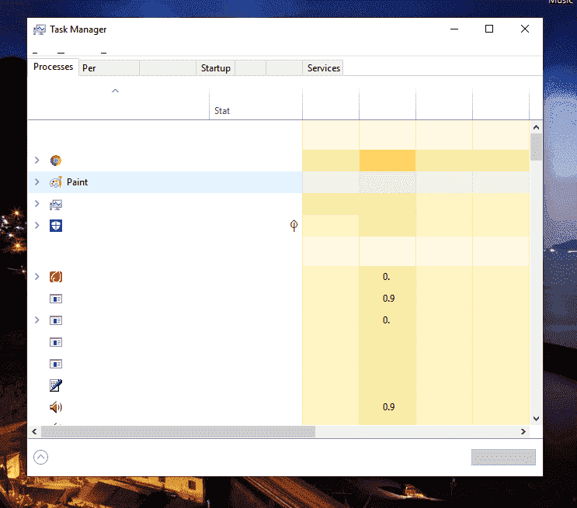Expand the window-icon process with arrow
Viewport: 577px width, 508px height.
pos(36,320)
